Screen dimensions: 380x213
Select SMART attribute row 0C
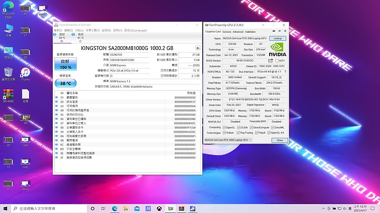[126, 145]
